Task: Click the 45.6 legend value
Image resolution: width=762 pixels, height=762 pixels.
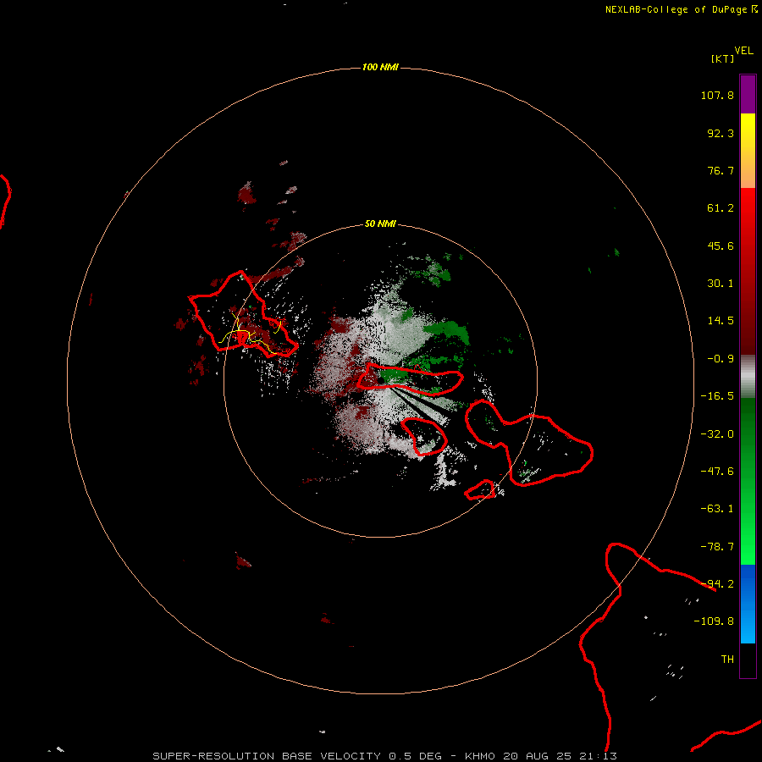Action: [x=721, y=246]
